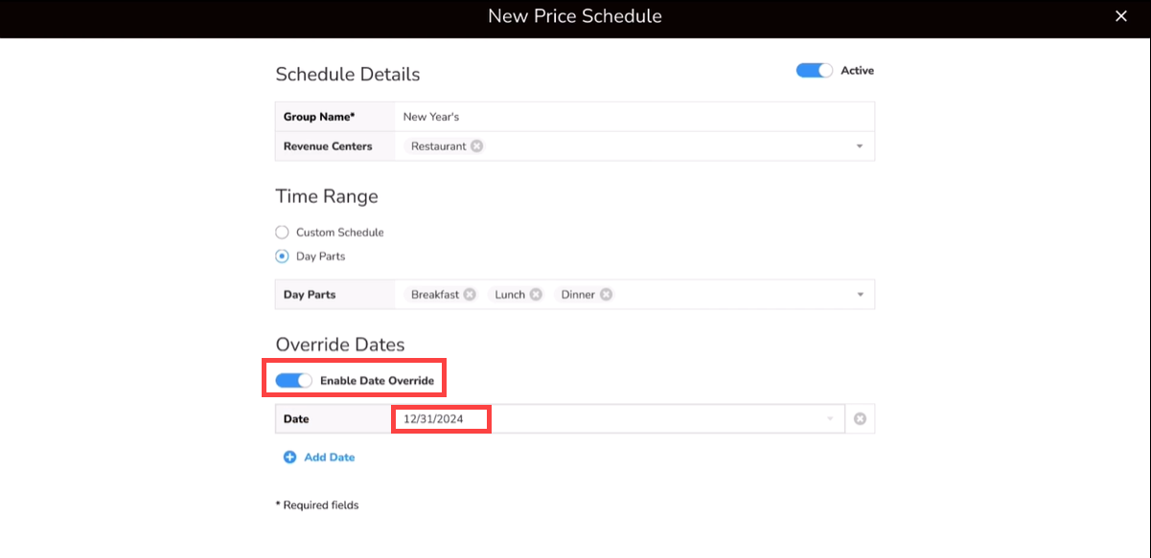The image size is (1151, 558).
Task: Click the 12/31/2024 date field
Action: [x=441, y=419]
